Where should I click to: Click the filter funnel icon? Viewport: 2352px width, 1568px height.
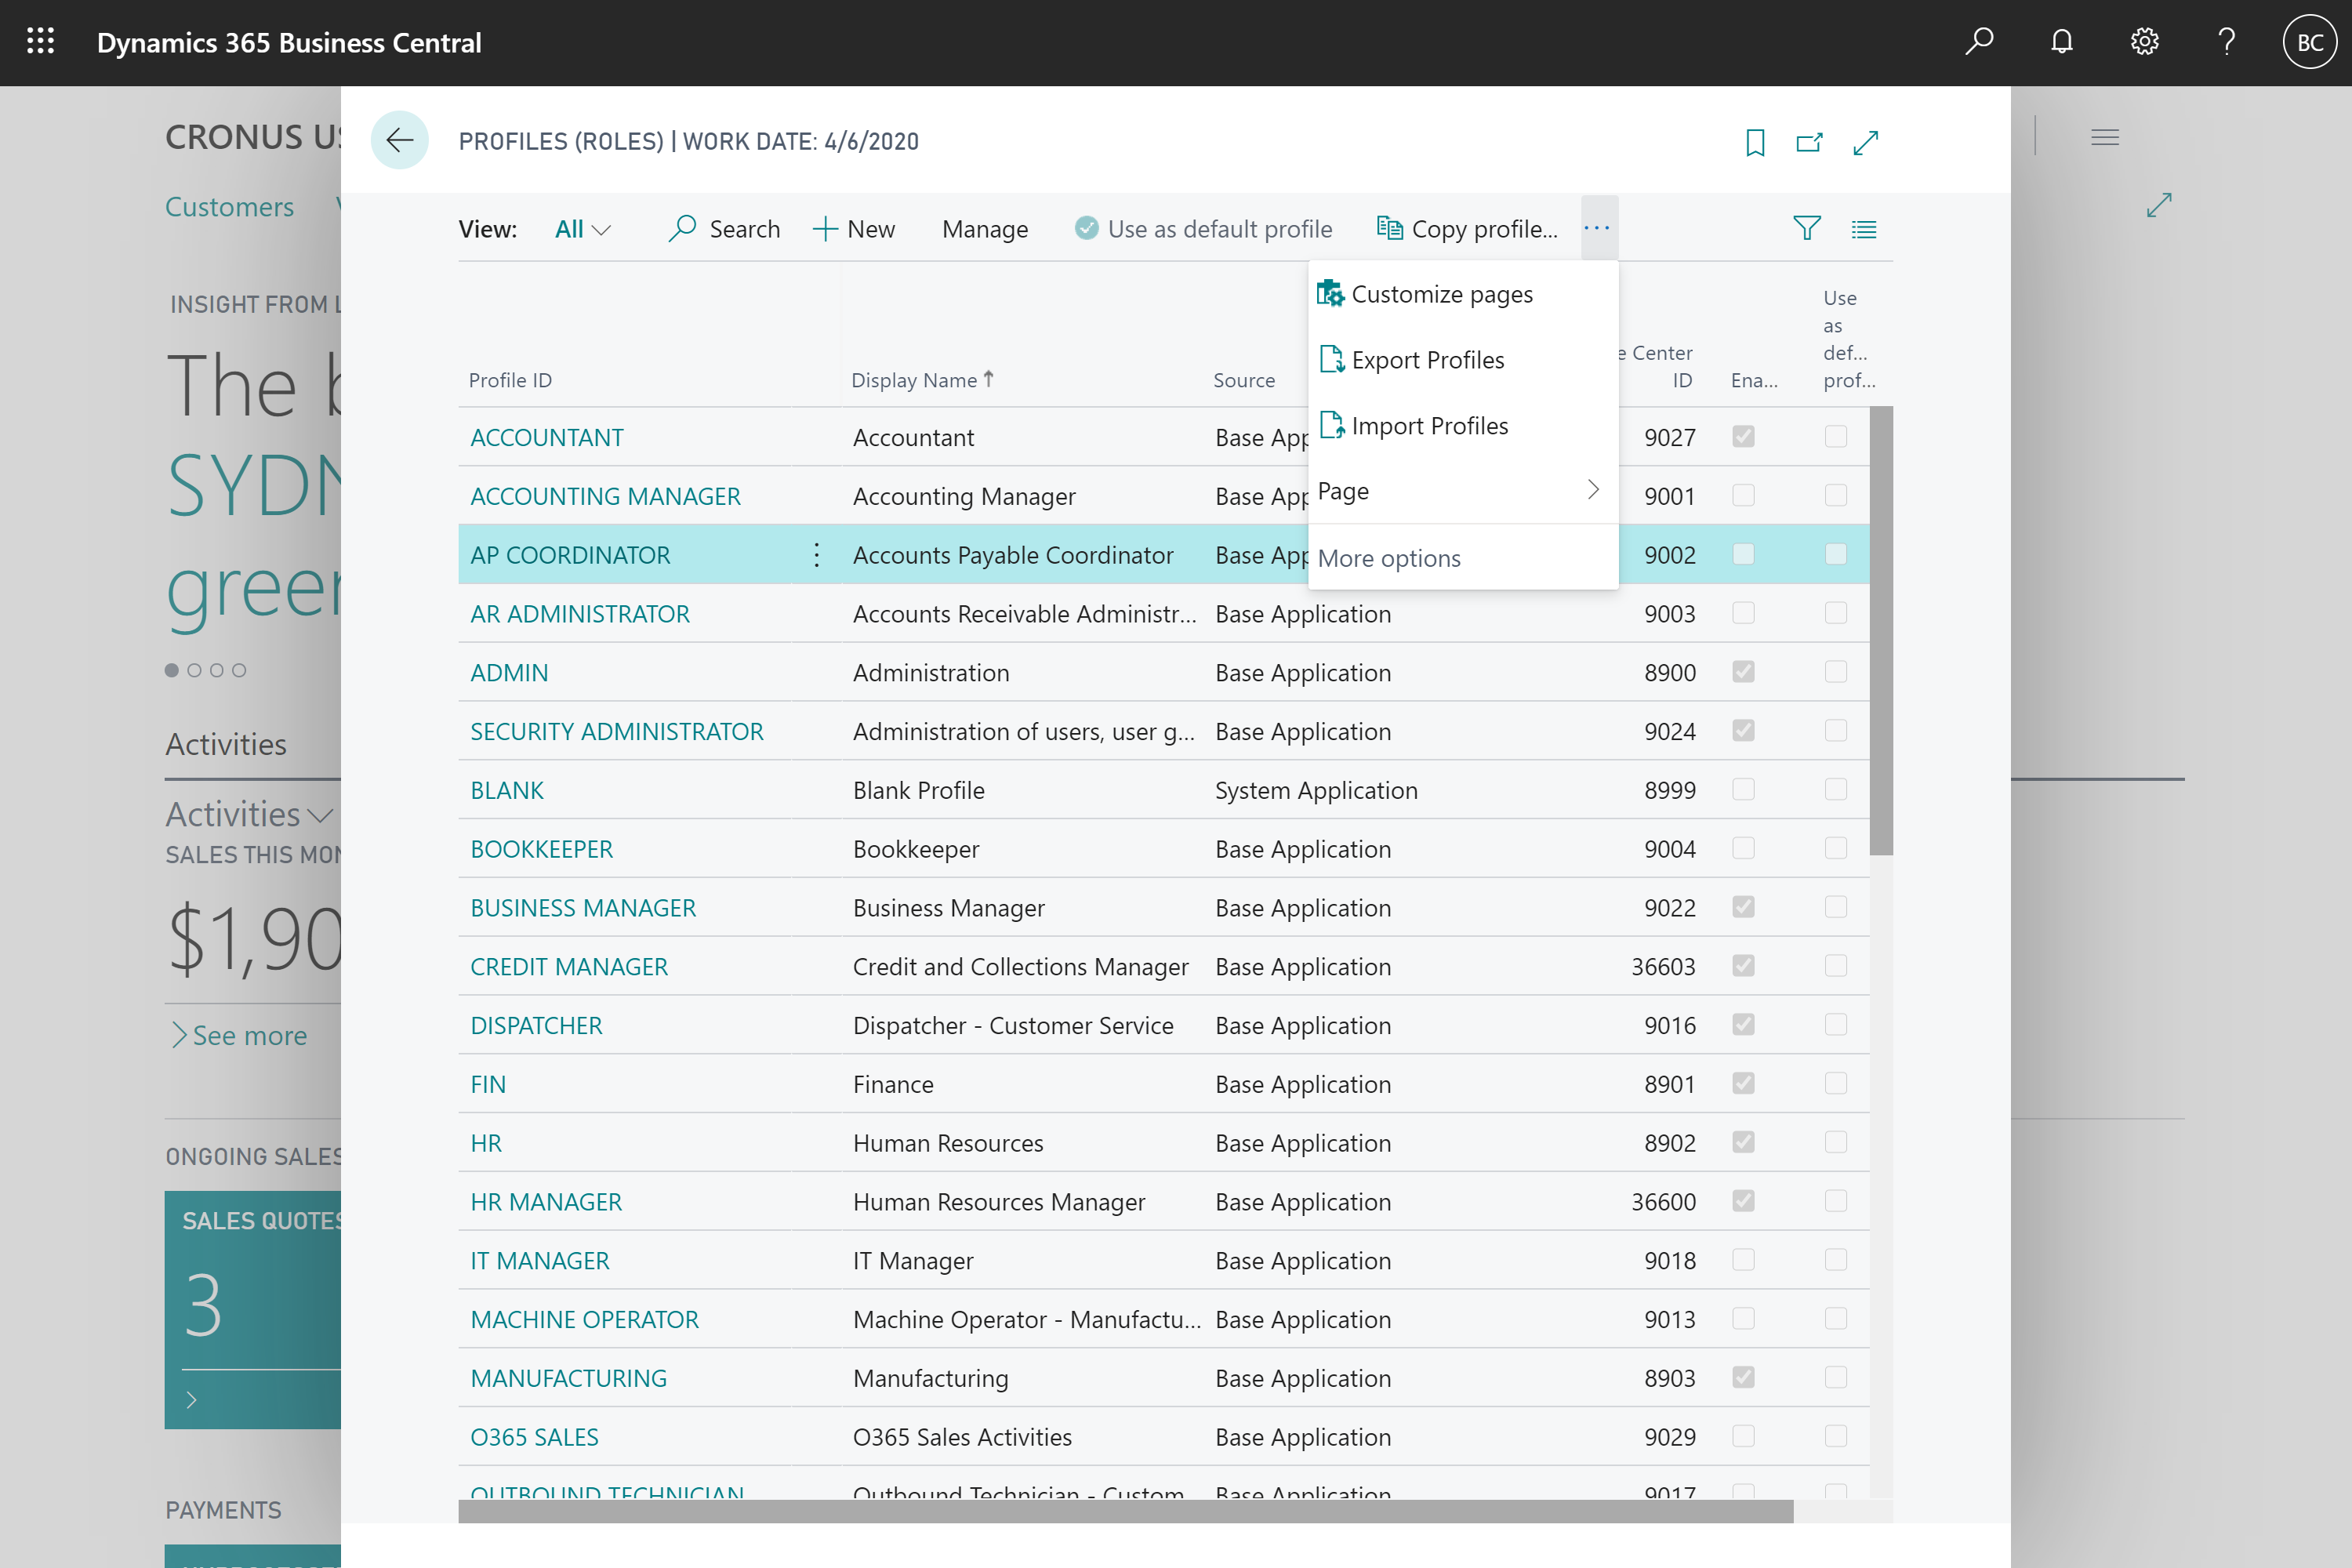pyautogui.click(x=1808, y=227)
